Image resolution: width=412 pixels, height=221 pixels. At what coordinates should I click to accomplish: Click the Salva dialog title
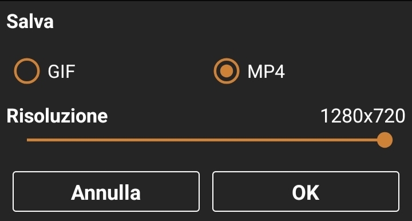pos(30,21)
